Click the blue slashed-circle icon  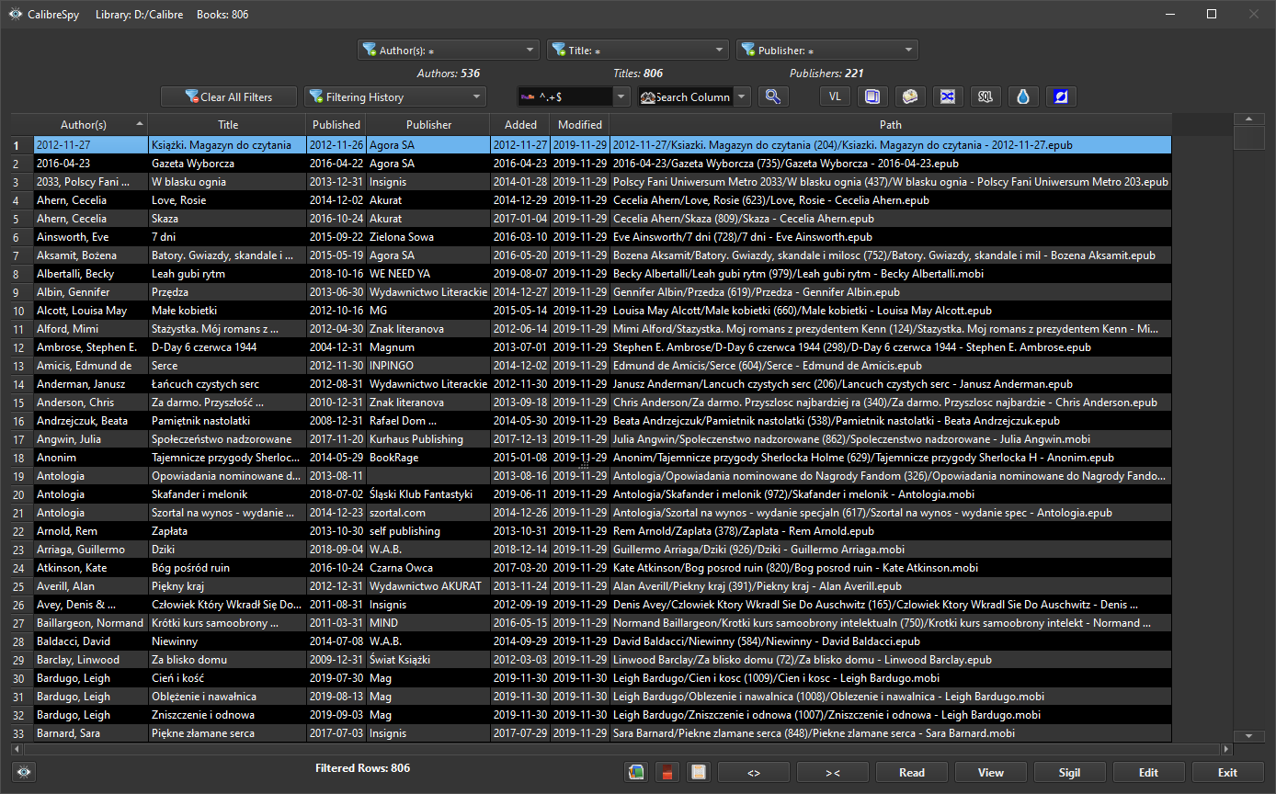(x=1060, y=96)
